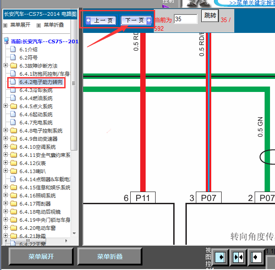The width and height of the screenshot is (275, 270).
Task: Click the right arrow on 下一页 button
Action: [x=148, y=20]
